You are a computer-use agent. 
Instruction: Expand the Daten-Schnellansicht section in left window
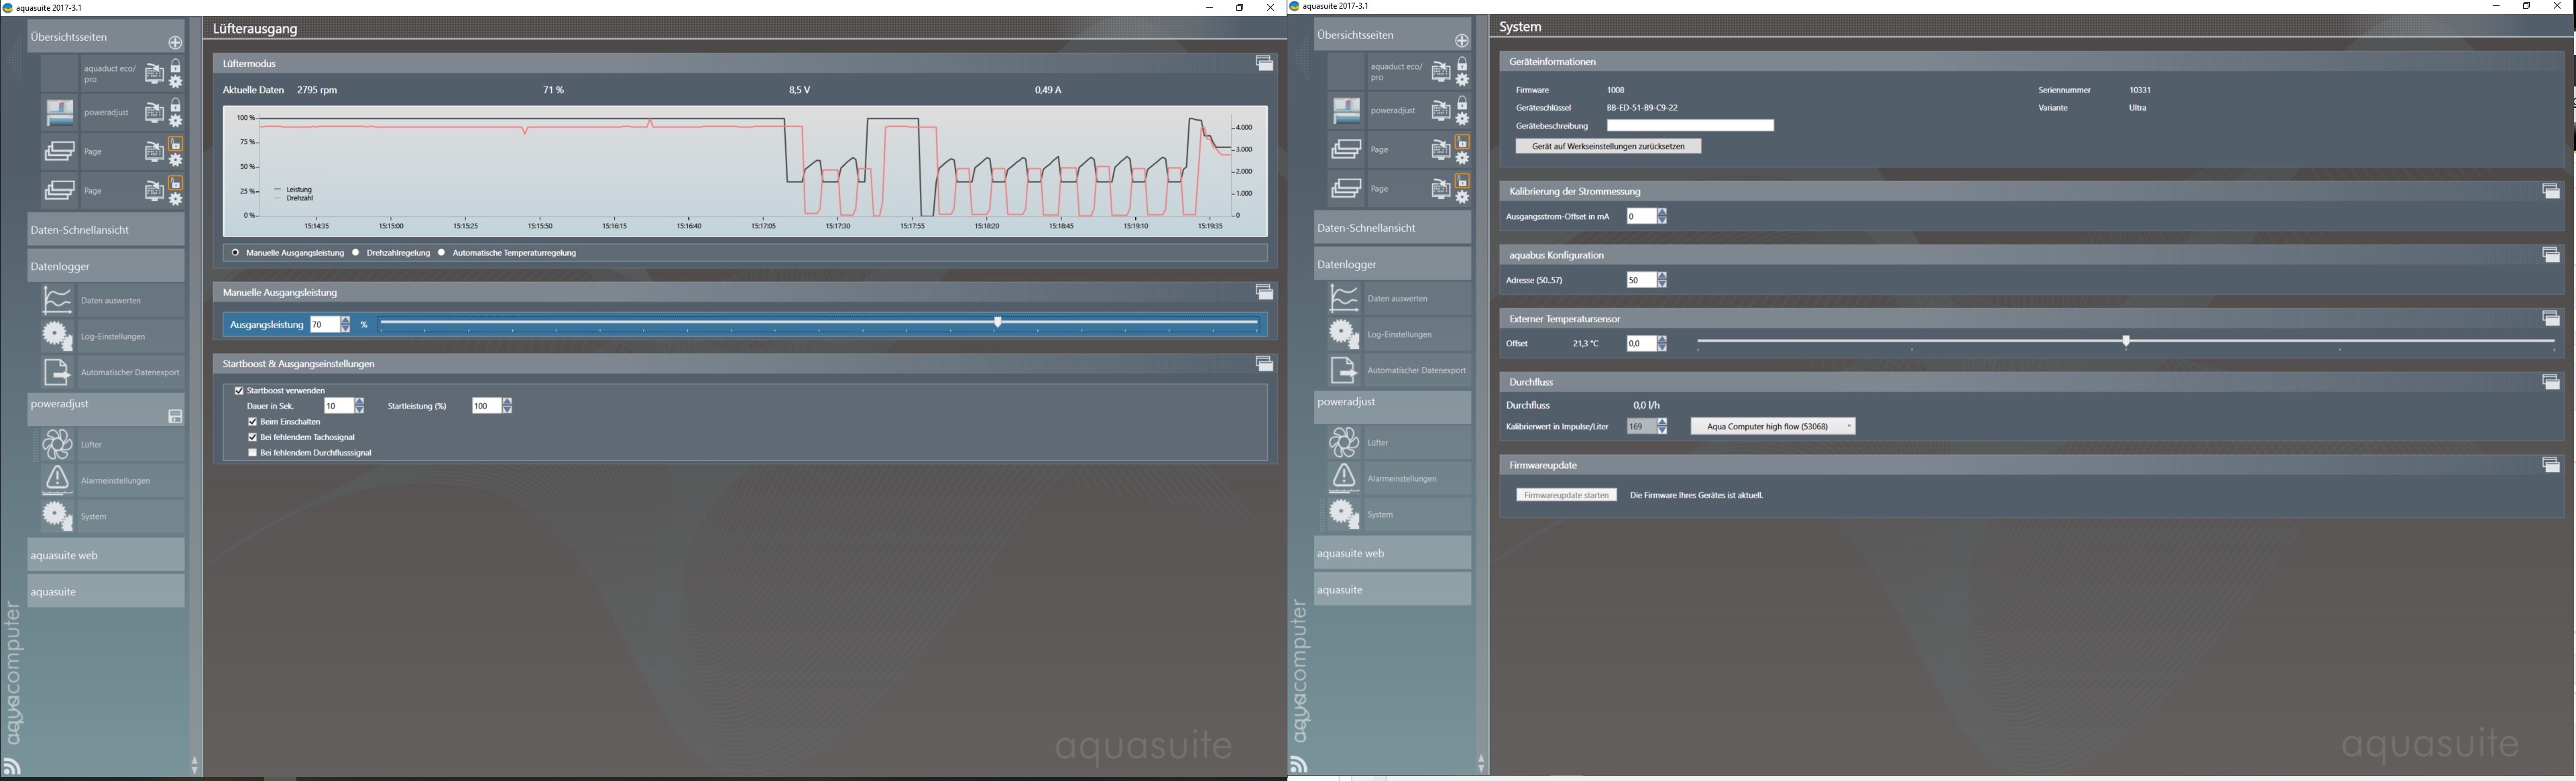tap(105, 230)
